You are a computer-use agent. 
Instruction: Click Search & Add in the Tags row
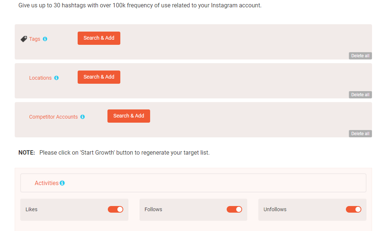click(99, 38)
